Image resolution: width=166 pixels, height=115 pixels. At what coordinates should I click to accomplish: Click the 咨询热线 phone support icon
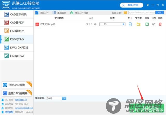tap(3, 104)
